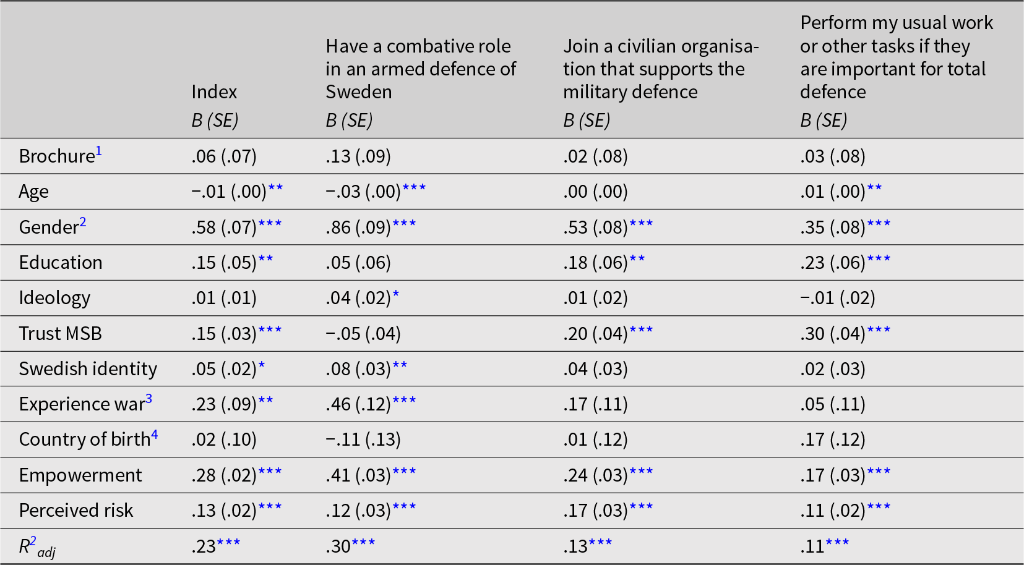1024x565 pixels.
Task: Select the Perceived risk row label
Action: [76, 510]
